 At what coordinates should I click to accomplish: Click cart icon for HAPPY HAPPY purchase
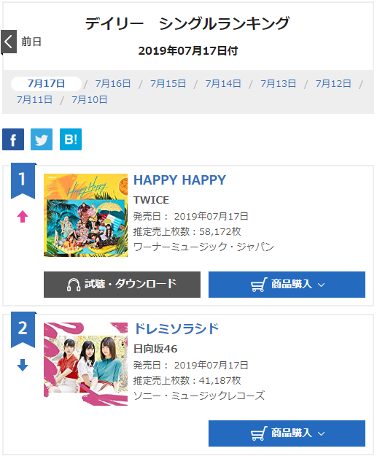[259, 285]
